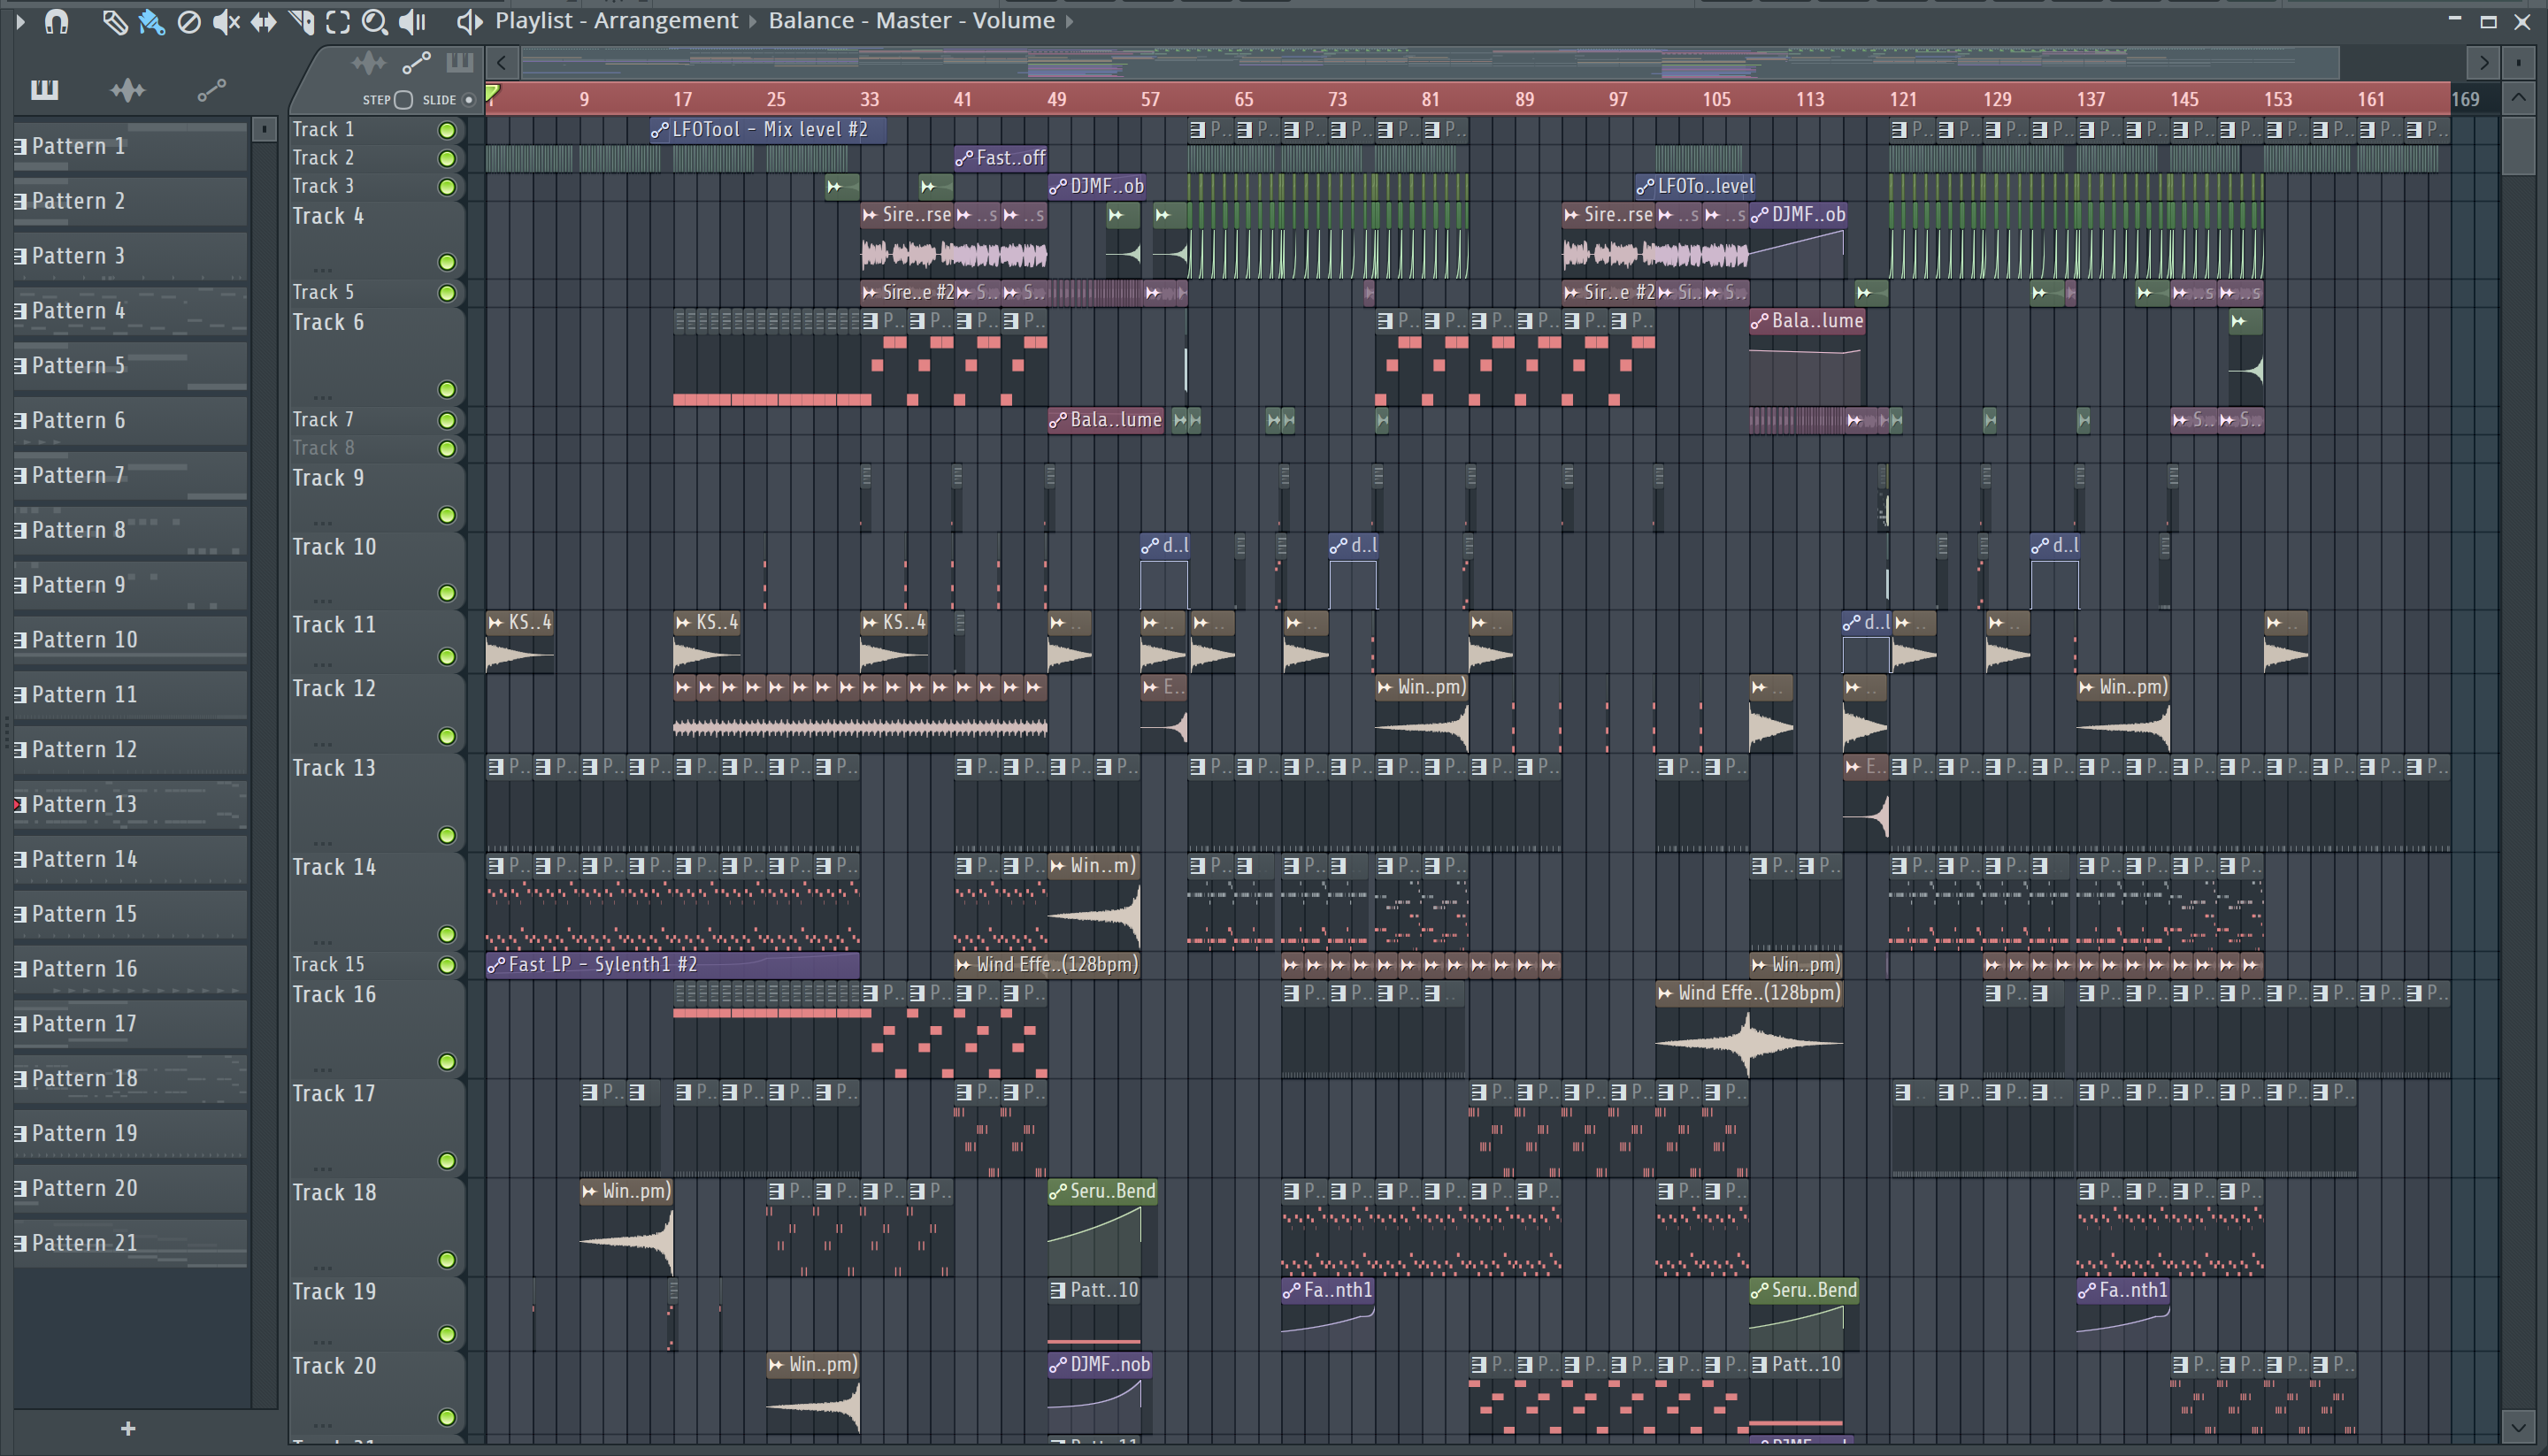Viewport: 2548px width, 1456px height.
Task: Mute Track 2 with its green light
Action: pos(447,158)
